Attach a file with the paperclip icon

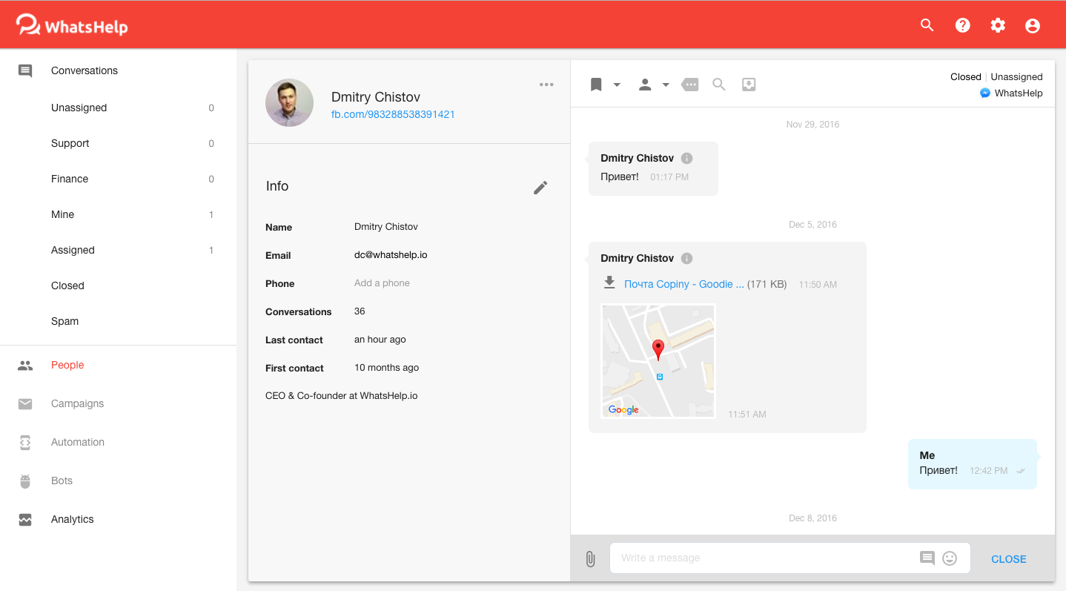pyautogui.click(x=590, y=559)
